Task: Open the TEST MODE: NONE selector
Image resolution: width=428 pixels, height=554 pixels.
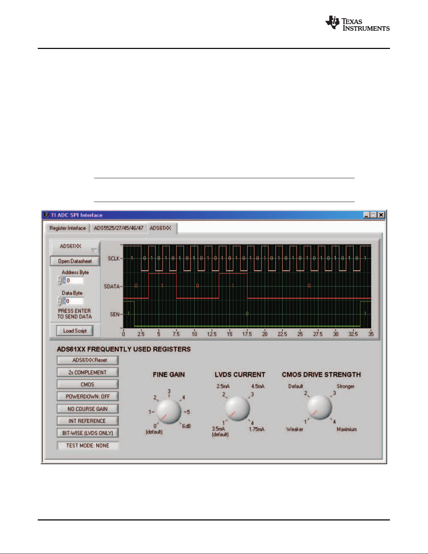Action: pos(88,446)
